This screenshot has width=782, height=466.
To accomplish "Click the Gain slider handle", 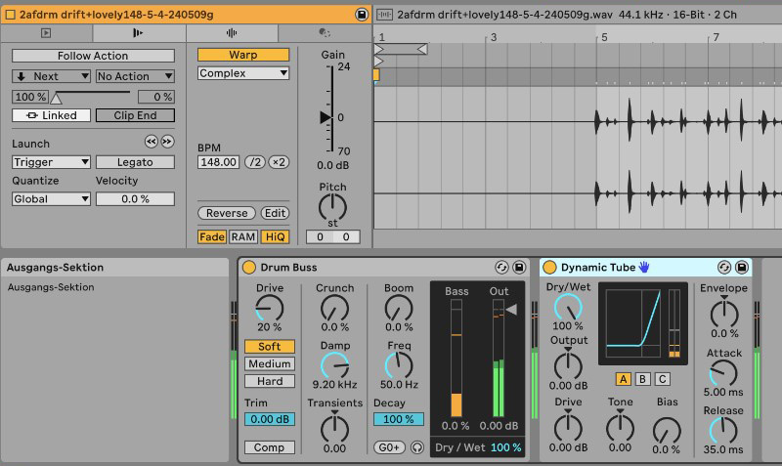I will pos(326,117).
